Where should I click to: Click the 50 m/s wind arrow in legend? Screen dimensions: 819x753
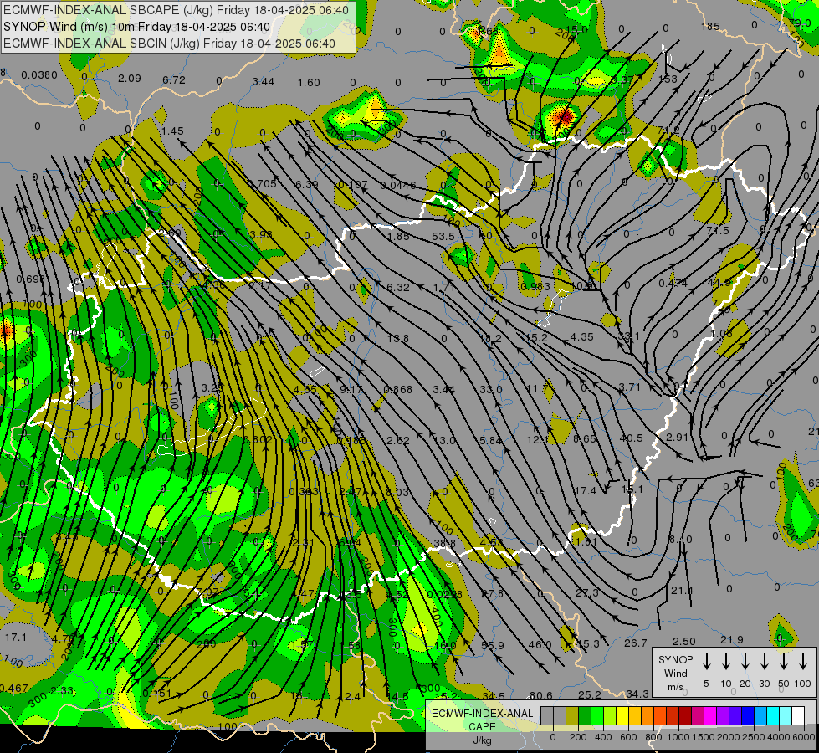784,662
